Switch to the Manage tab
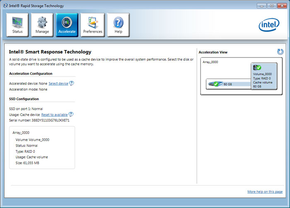Viewport: 290px width, 208px height. [42, 25]
